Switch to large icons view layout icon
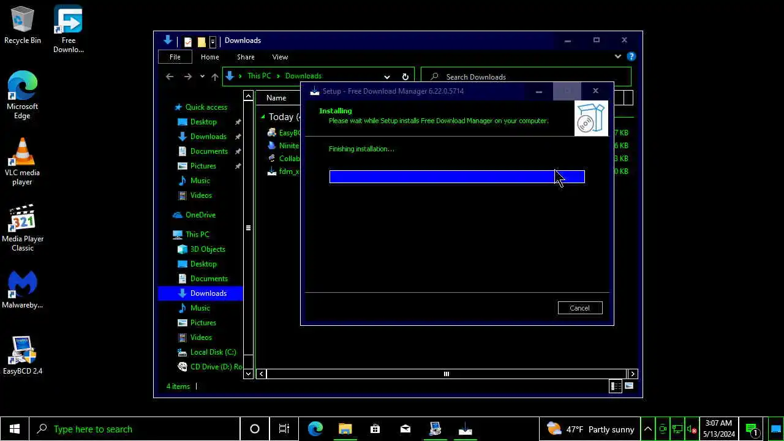 (x=629, y=386)
